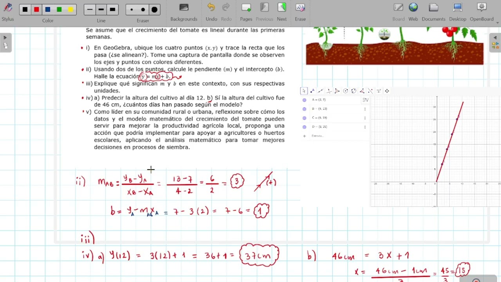501x282 pixels.
Task: Pick the yellow pen color
Action: [70, 9]
